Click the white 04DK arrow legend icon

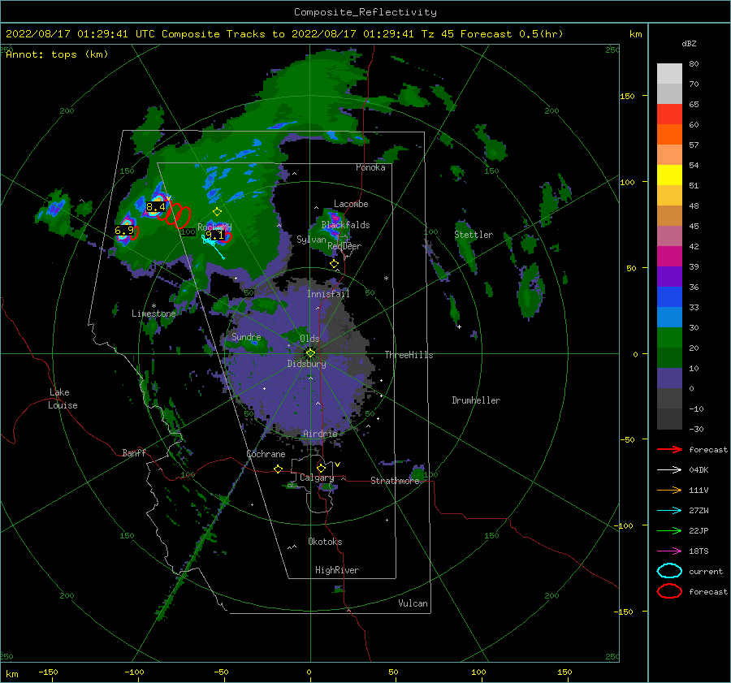click(x=669, y=469)
